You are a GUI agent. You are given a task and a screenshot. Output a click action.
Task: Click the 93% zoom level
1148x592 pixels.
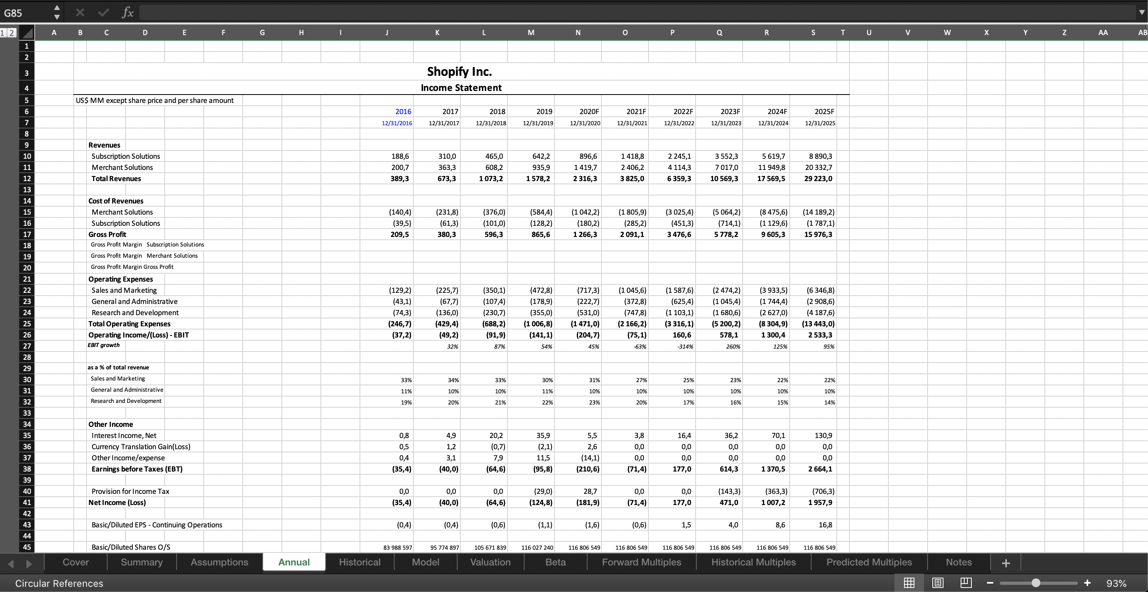(1117, 584)
